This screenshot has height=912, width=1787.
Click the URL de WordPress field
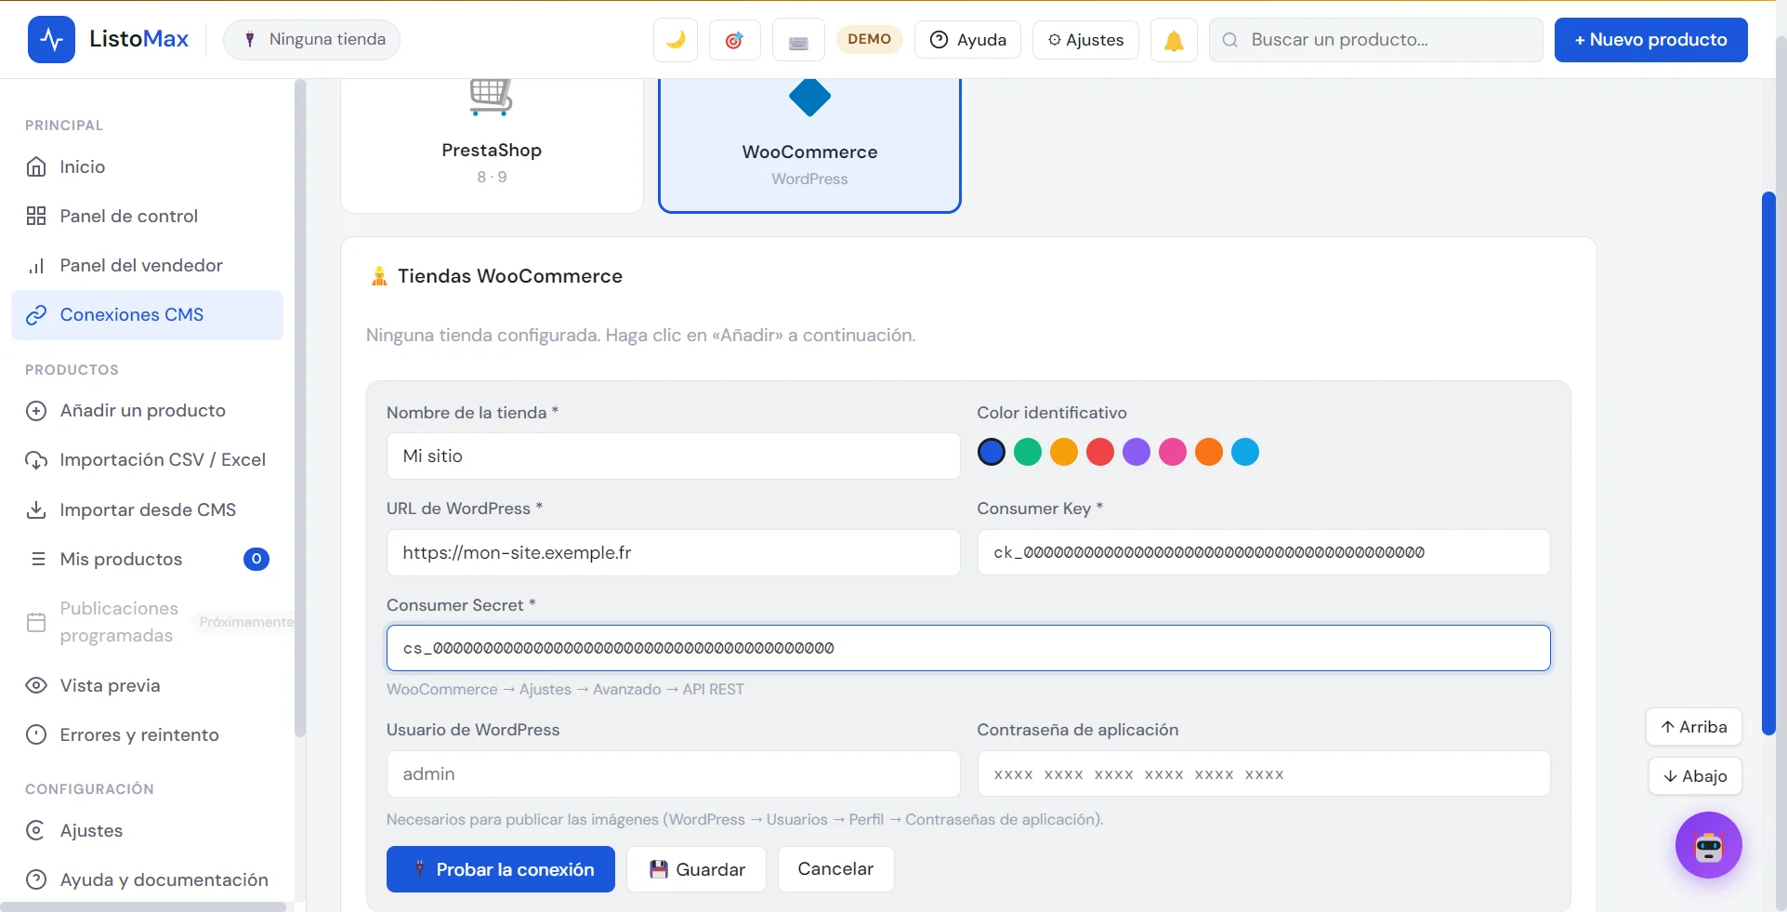coord(673,553)
